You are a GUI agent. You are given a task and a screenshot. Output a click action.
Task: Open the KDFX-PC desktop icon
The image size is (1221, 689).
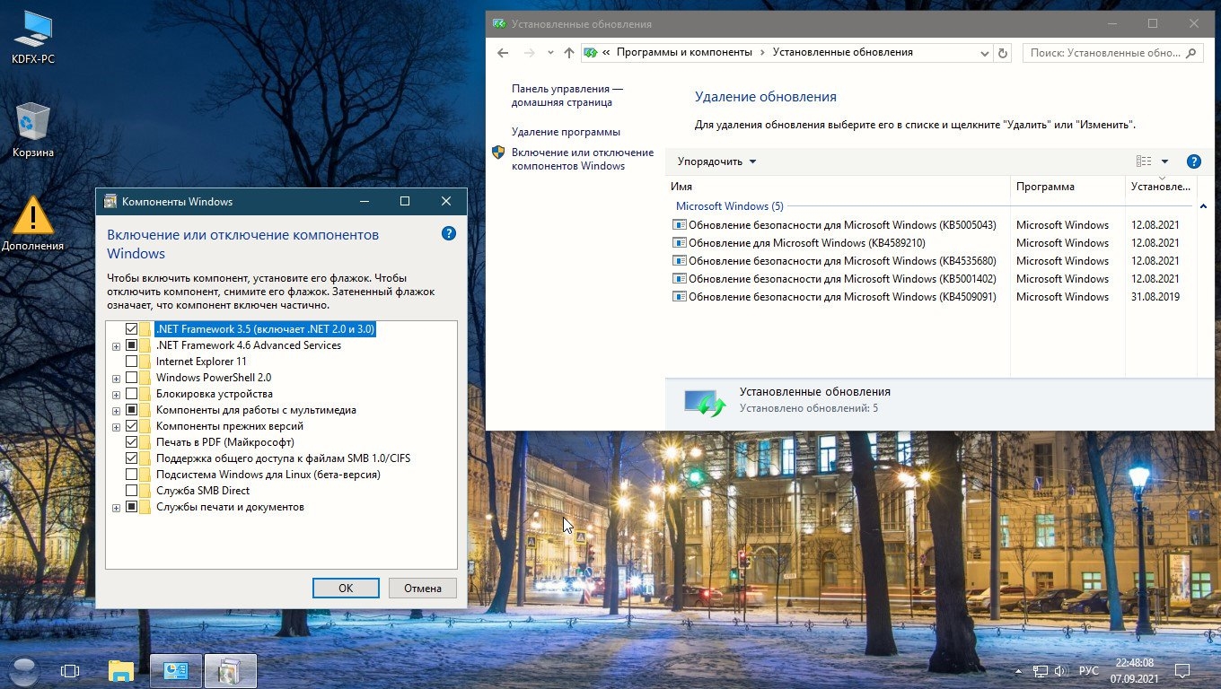(x=33, y=39)
